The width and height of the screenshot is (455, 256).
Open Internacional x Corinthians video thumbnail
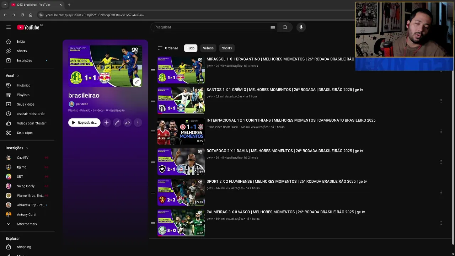[x=181, y=131]
